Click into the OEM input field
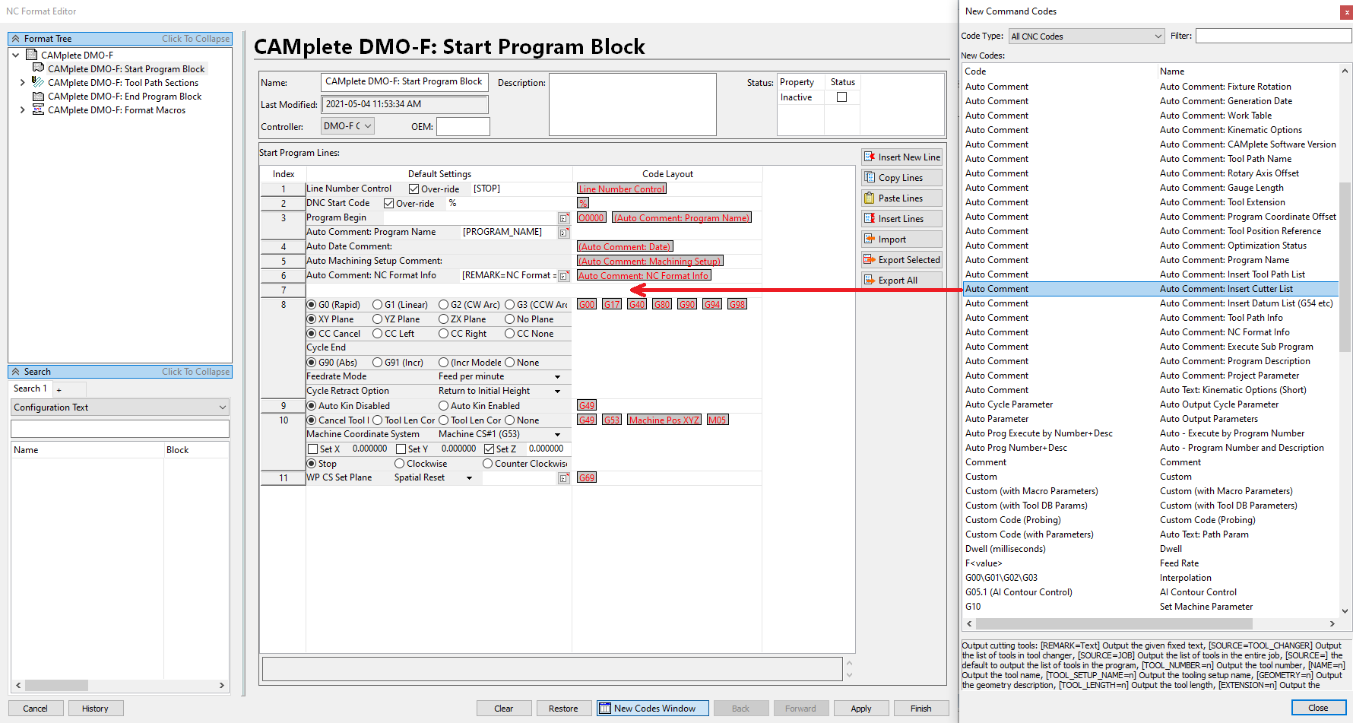Screen dimensions: 1353x723 pos(463,126)
